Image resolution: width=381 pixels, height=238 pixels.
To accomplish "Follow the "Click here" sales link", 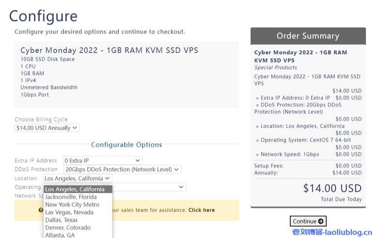I will tap(202, 210).
